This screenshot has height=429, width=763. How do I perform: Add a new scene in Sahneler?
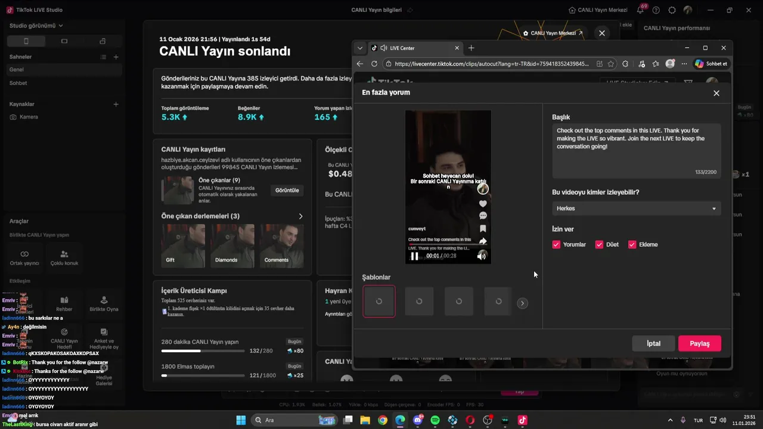[116, 57]
